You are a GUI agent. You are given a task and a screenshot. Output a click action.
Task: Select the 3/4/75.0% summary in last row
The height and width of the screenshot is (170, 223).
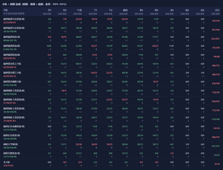(8, 166)
